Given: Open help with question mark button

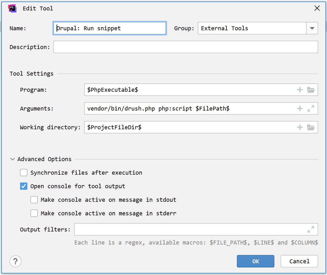Looking at the screenshot, I should click(x=16, y=261).
